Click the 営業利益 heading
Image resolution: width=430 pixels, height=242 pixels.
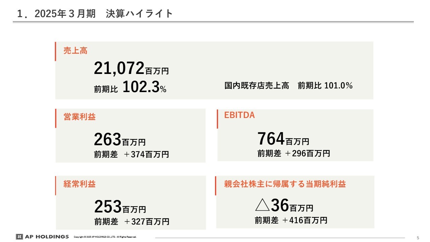click(x=80, y=117)
